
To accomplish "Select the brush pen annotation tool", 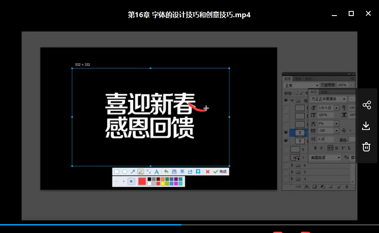I will pos(141,172).
